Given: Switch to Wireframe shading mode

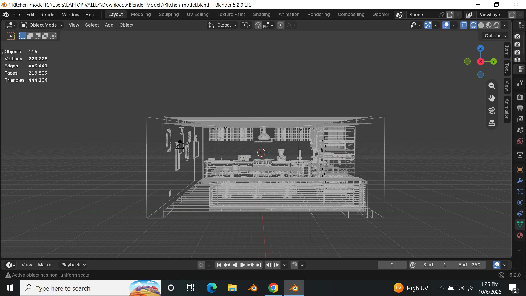Looking at the screenshot, I should tap(473, 25).
